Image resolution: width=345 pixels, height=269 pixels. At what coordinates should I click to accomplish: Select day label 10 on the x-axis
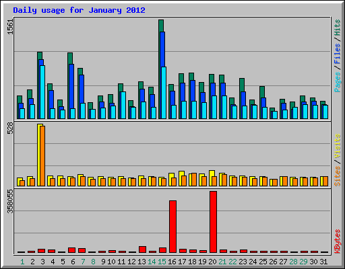point(111,262)
